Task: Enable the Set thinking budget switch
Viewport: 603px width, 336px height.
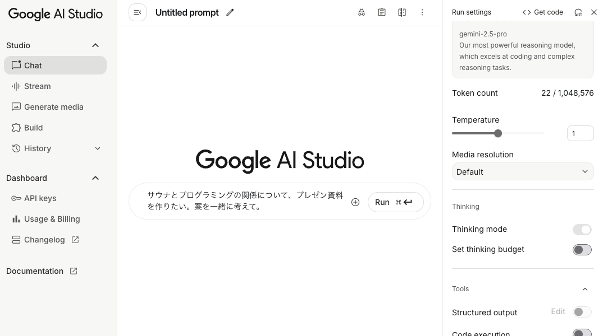Action: (x=582, y=250)
